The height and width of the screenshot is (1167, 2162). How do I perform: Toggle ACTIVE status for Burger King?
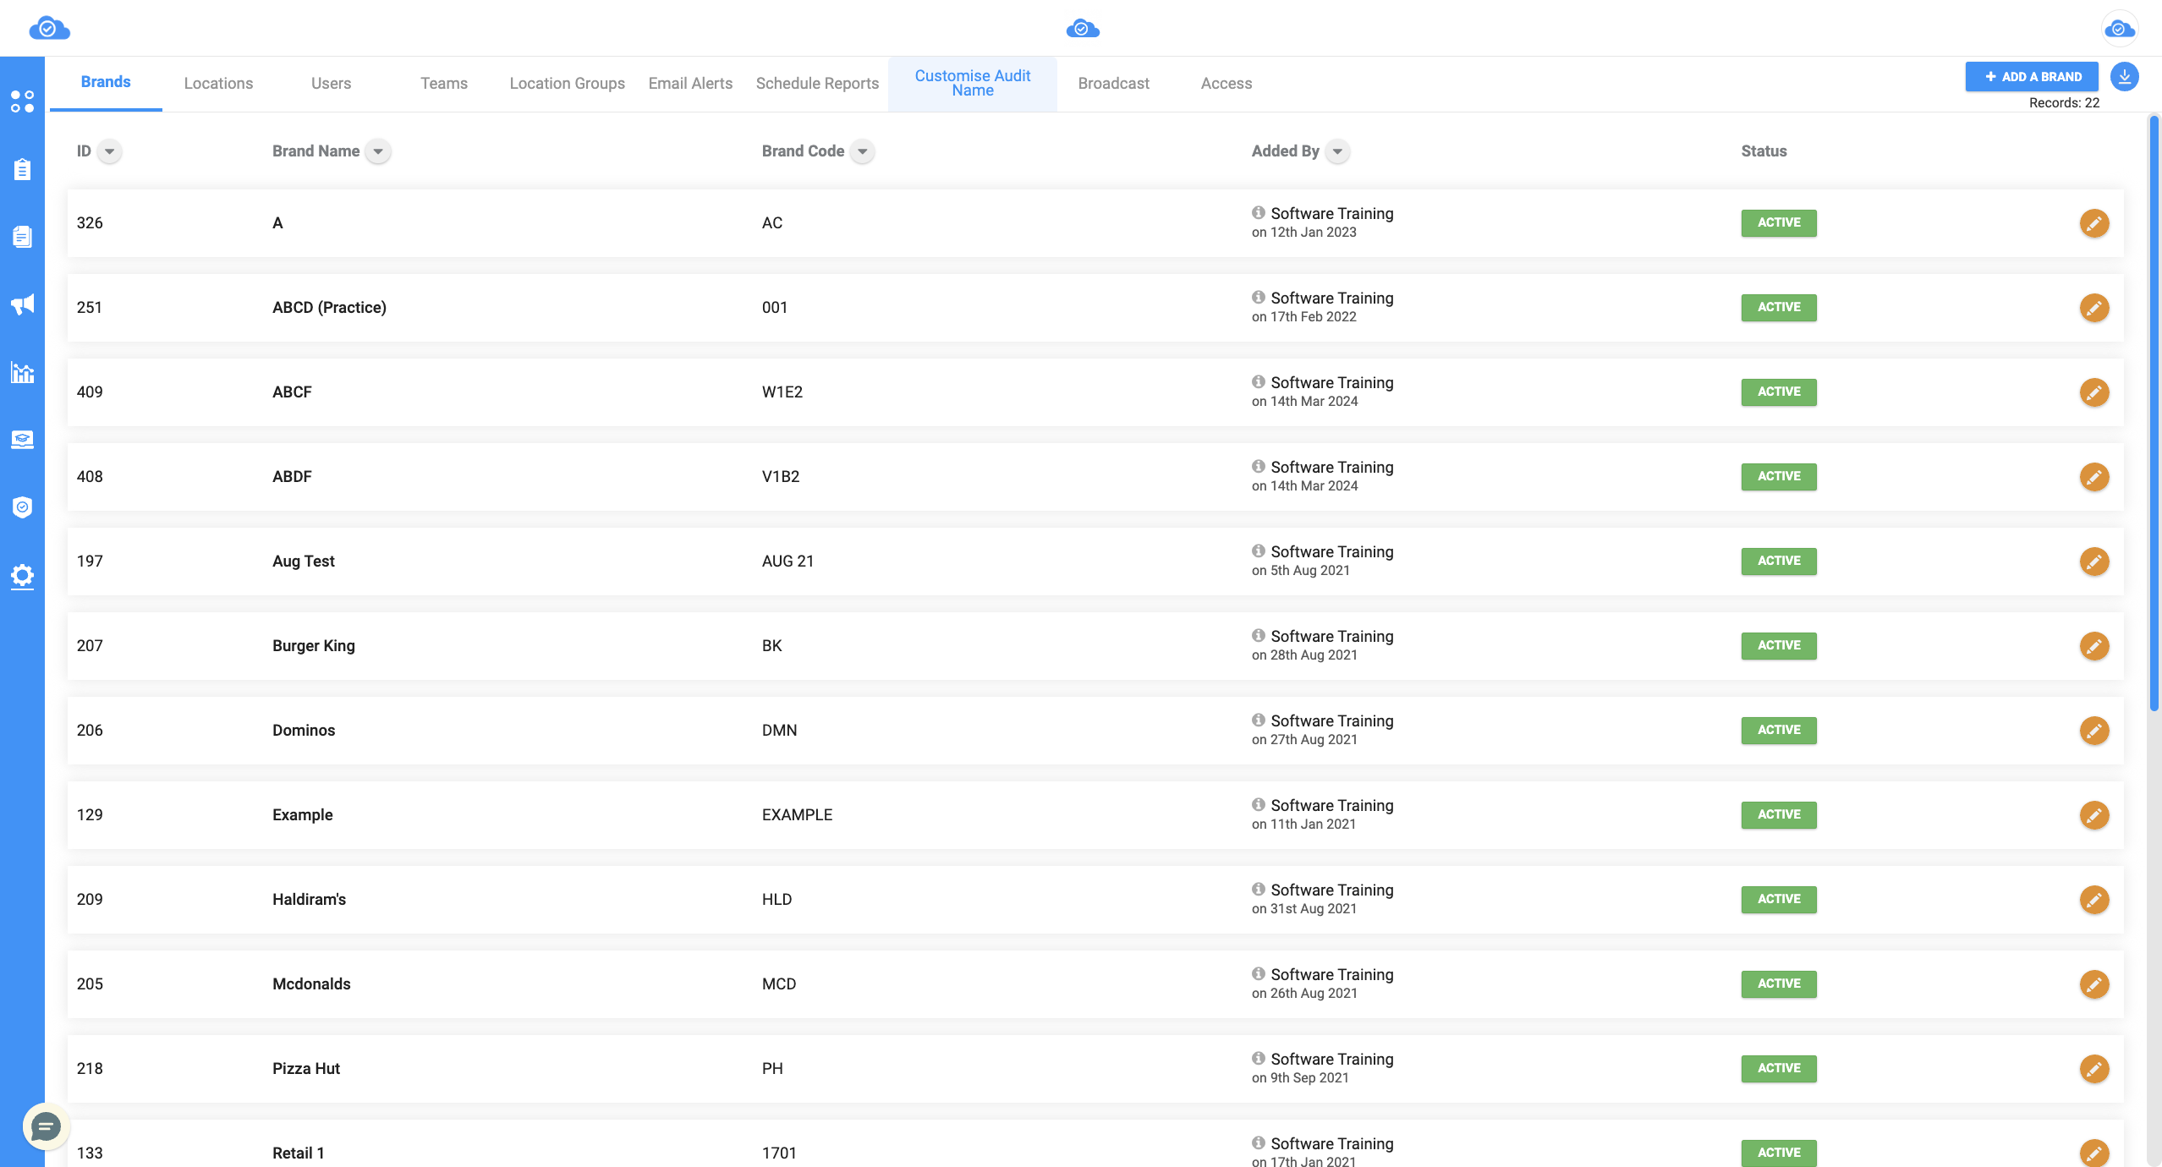point(1779,645)
